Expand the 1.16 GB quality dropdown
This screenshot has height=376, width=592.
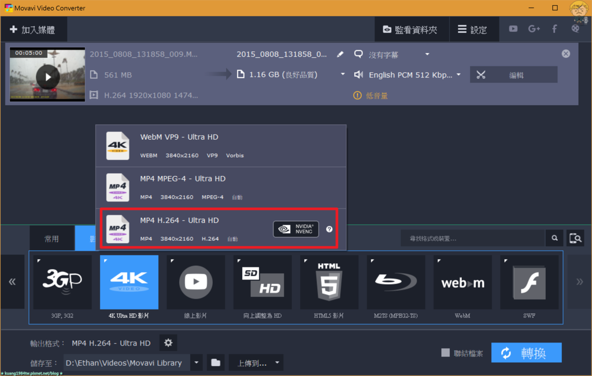(x=342, y=75)
